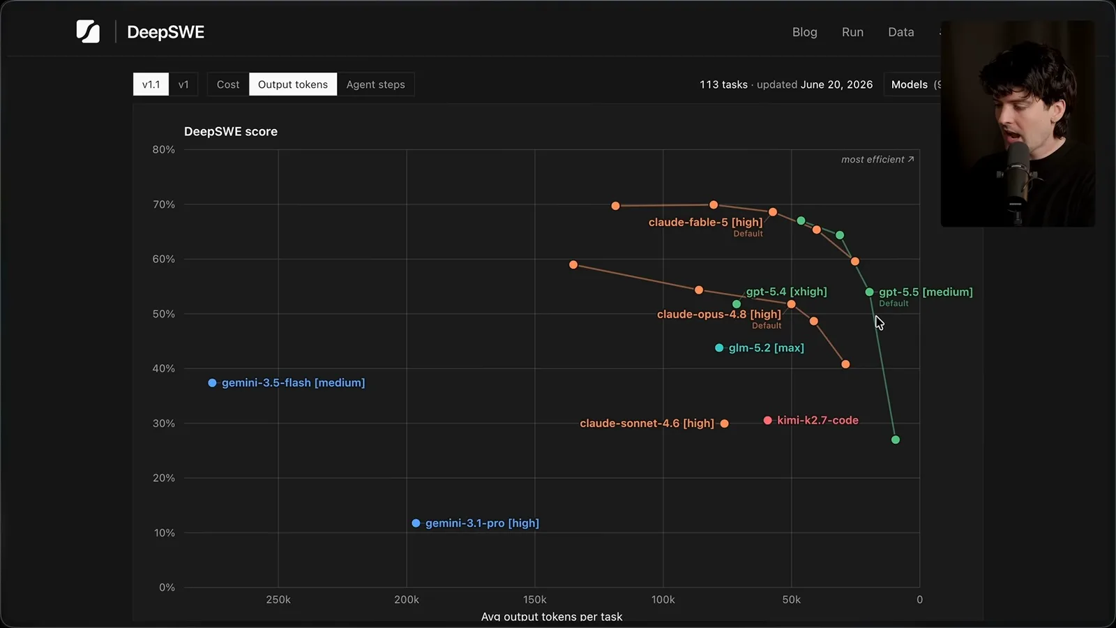Click the presenter webcam video overlay

tap(1018, 124)
